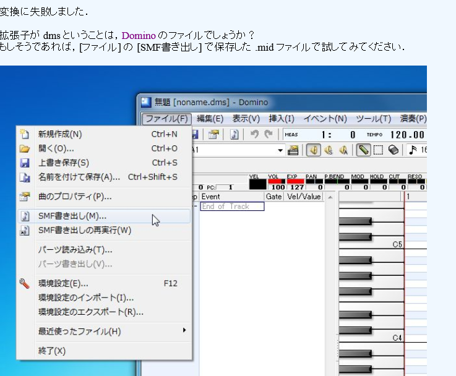
Task: Toggle the speaker S solo button
Action: (329, 150)
